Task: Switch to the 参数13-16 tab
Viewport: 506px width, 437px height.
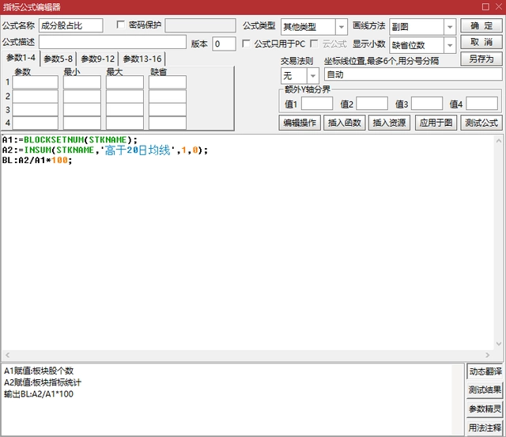Action: click(x=142, y=59)
